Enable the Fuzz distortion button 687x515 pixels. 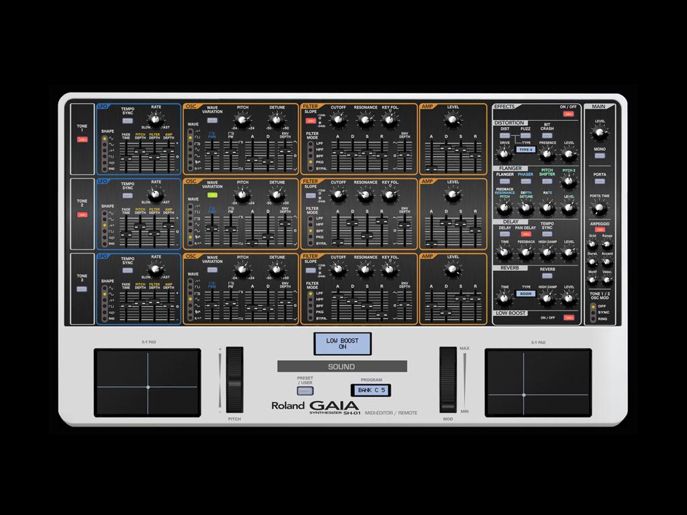[525, 135]
